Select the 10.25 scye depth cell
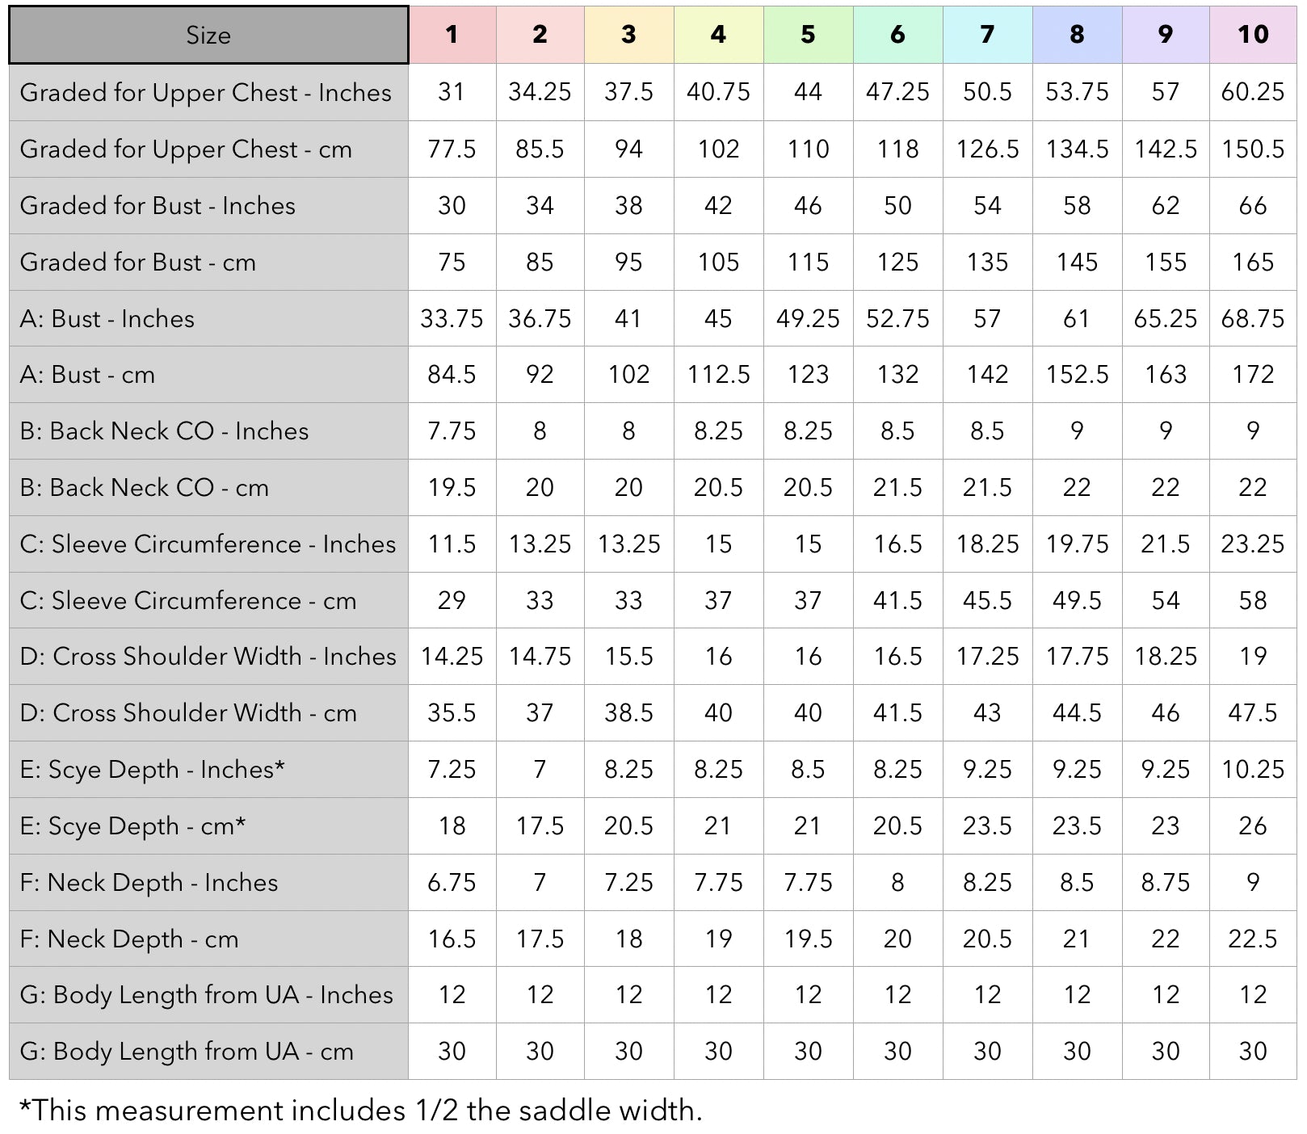This screenshot has width=1307, height=1134. point(1253,770)
